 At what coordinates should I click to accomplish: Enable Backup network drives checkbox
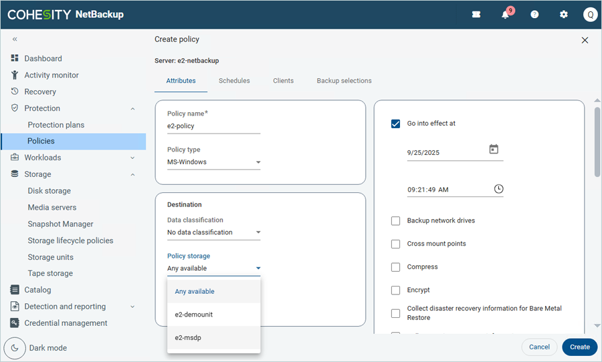(395, 221)
